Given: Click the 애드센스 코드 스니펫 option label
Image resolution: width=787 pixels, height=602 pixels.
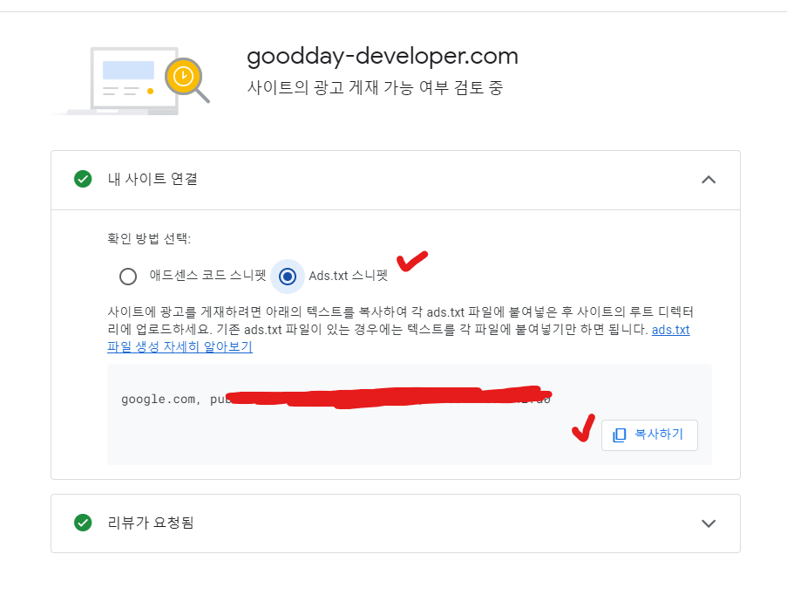Looking at the screenshot, I should click(207, 276).
